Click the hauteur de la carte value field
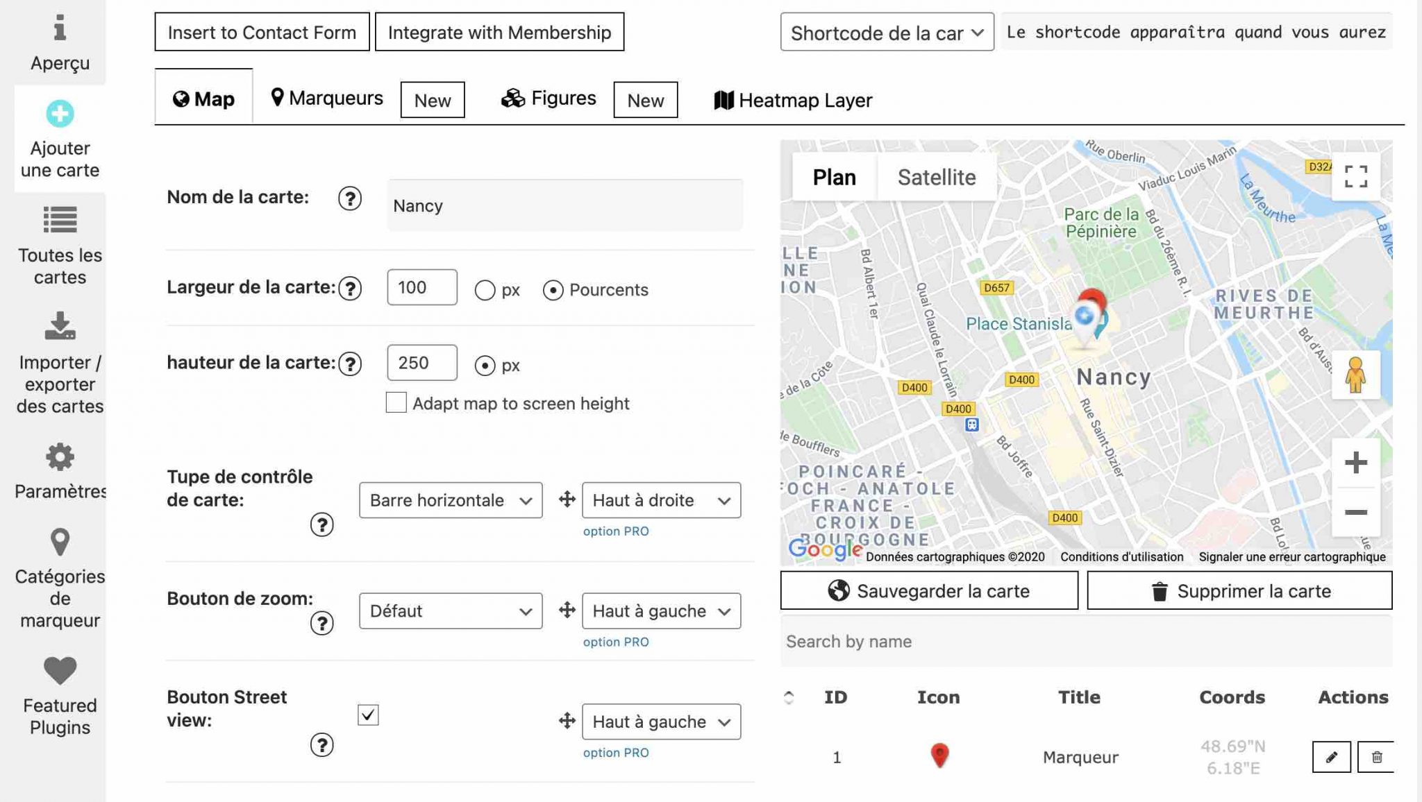Viewport: 1422px width, 802px height. (422, 363)
